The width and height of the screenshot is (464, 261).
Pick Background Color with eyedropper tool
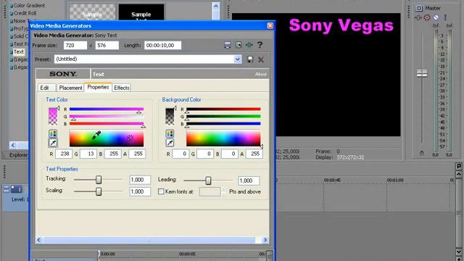click(170, 143)
